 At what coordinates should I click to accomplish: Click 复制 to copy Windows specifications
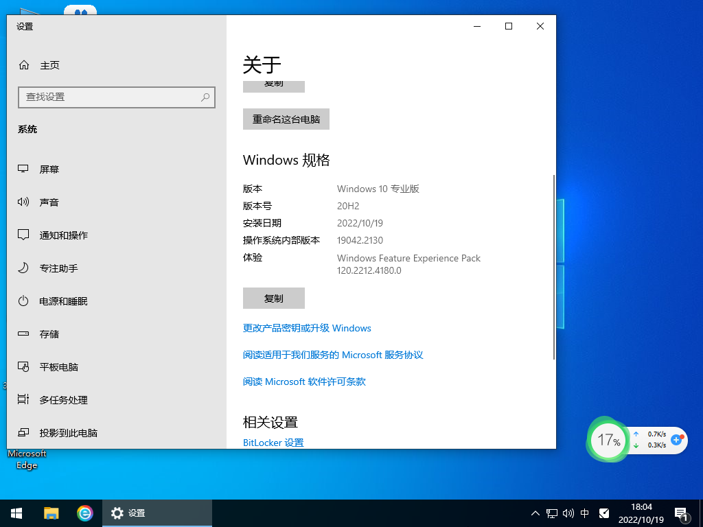[273, 298]
